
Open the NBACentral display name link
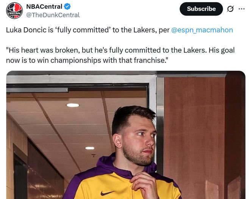(x=44, y=6)
